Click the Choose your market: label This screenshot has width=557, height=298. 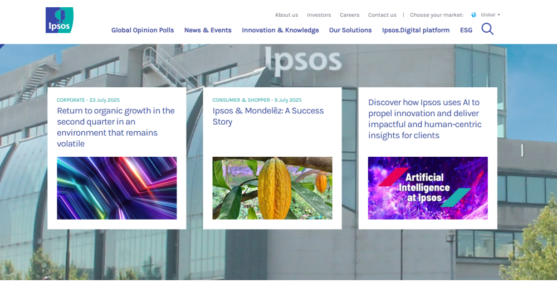pyautogui.click(x=437, y=15)
